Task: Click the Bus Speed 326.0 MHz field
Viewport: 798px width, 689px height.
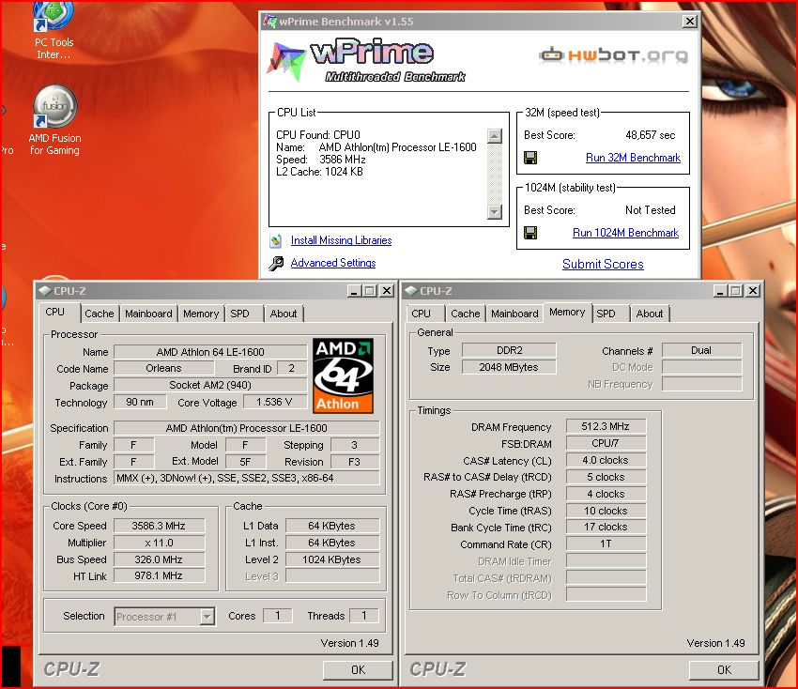Action: click(159, 559)
